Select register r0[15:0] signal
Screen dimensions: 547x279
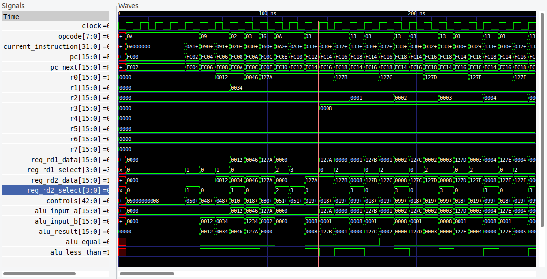pyautogui.click(x=55, y=77)
